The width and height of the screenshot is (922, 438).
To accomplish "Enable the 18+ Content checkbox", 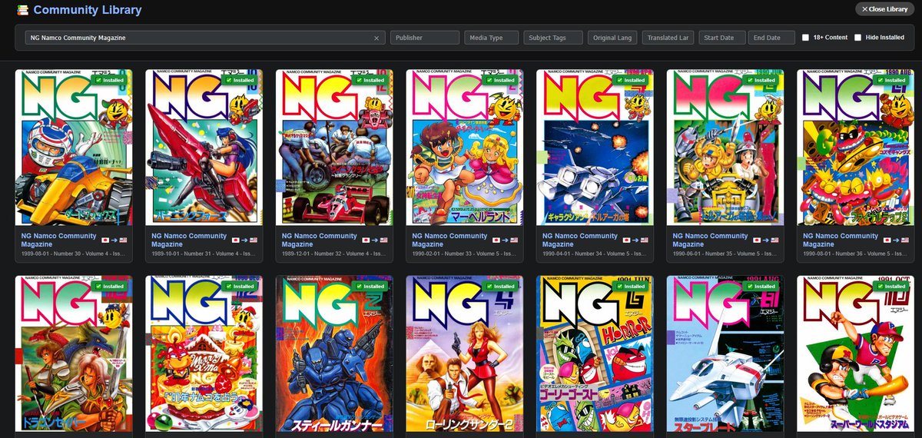I will [805, 37].
